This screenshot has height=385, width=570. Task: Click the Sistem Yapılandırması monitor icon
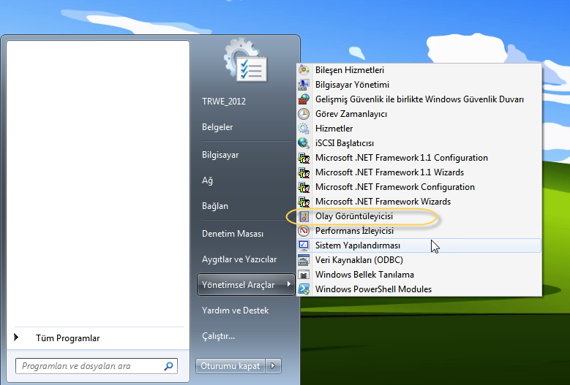coord(304,245)
